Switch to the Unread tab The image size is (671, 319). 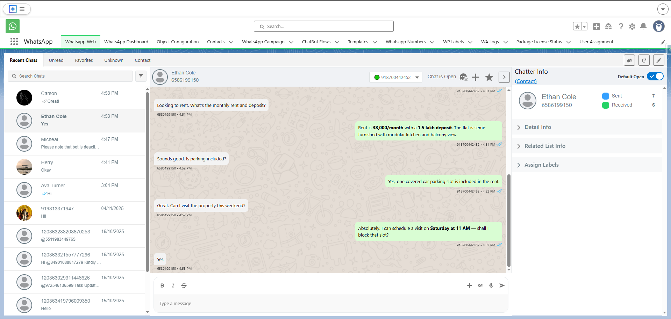click(x=56, y=60)
